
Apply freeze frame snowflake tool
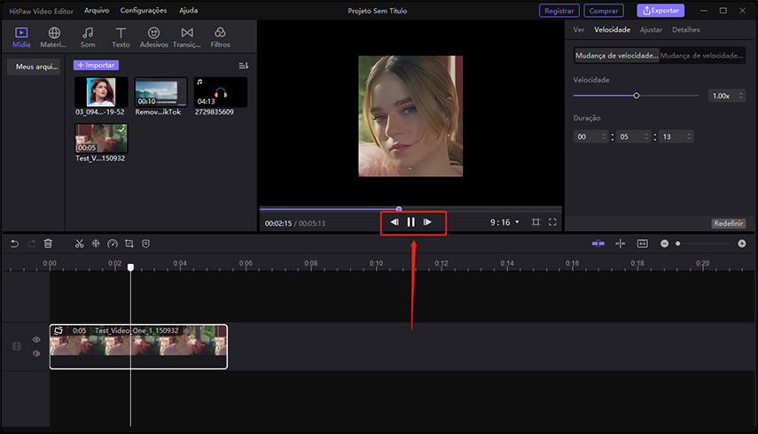coord(96,244)
